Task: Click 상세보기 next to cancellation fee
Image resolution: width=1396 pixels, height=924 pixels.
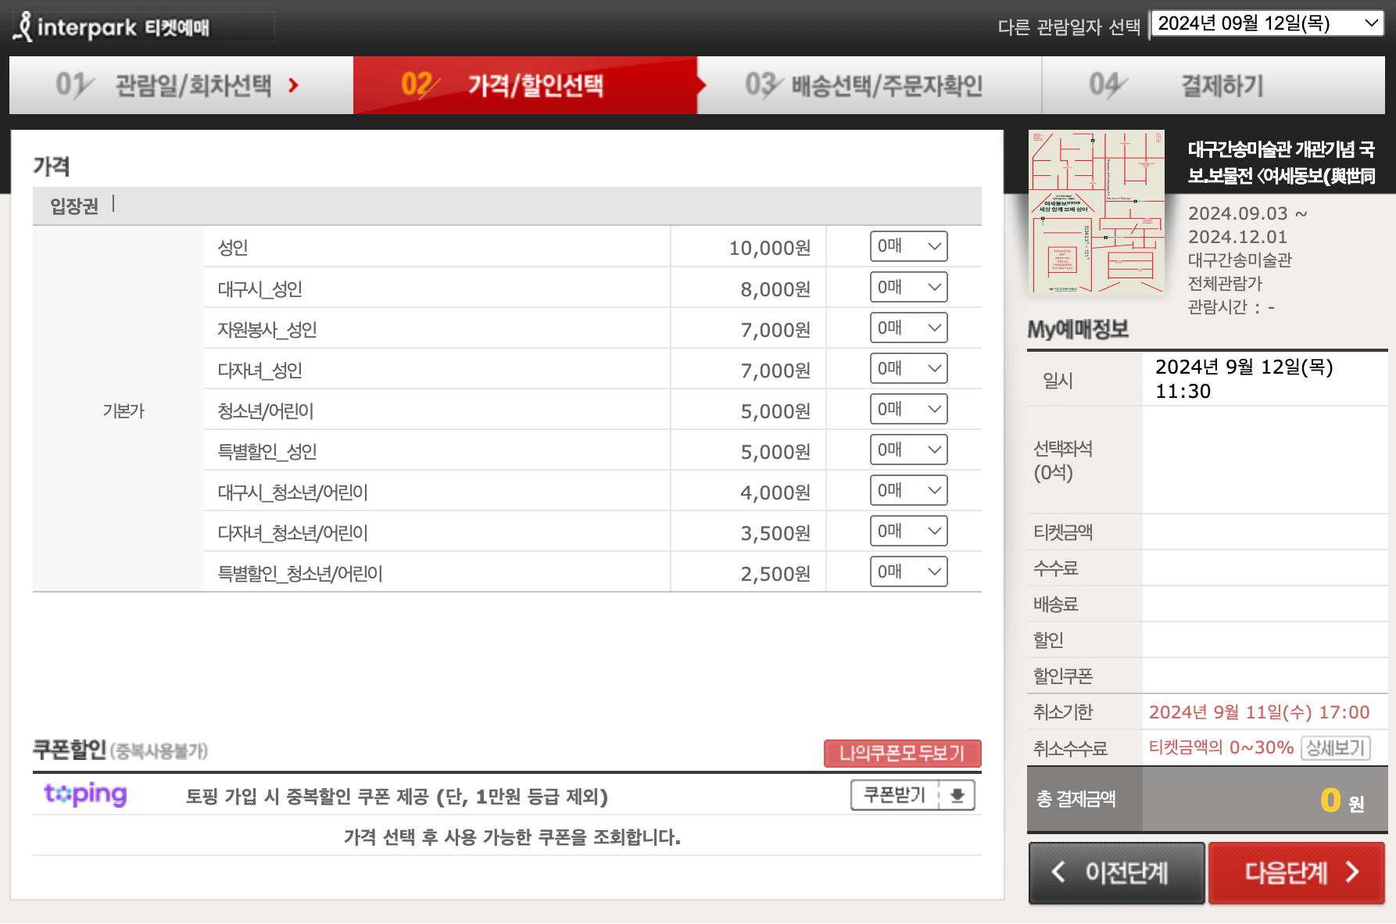Action: click(x=1336, y=748)
